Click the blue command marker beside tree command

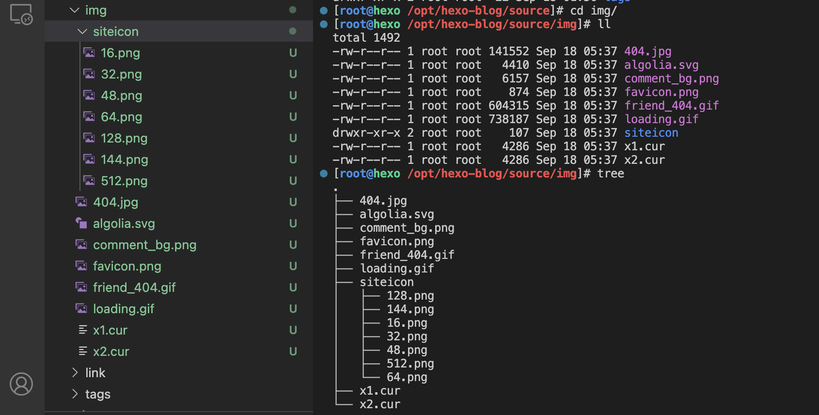pyautogui.click(x=324, y=174)
